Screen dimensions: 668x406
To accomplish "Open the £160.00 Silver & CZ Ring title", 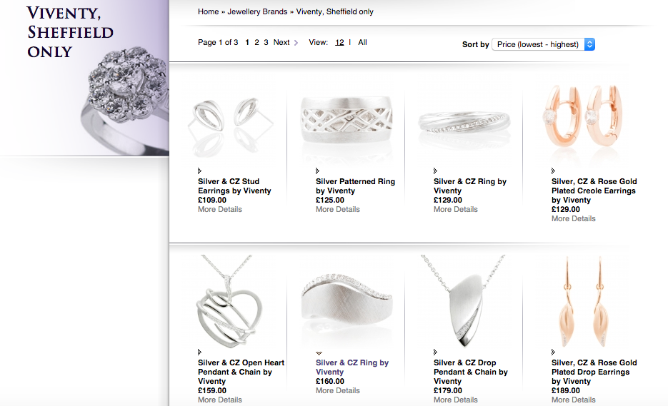I will [352, 367].
